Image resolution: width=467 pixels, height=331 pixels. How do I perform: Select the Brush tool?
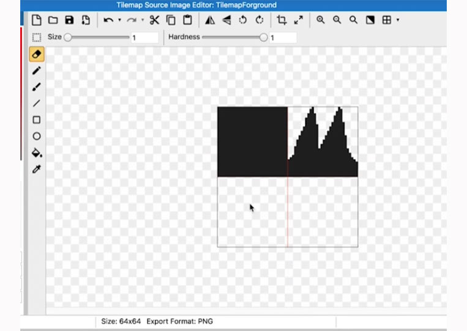click(x=37, y=87)
